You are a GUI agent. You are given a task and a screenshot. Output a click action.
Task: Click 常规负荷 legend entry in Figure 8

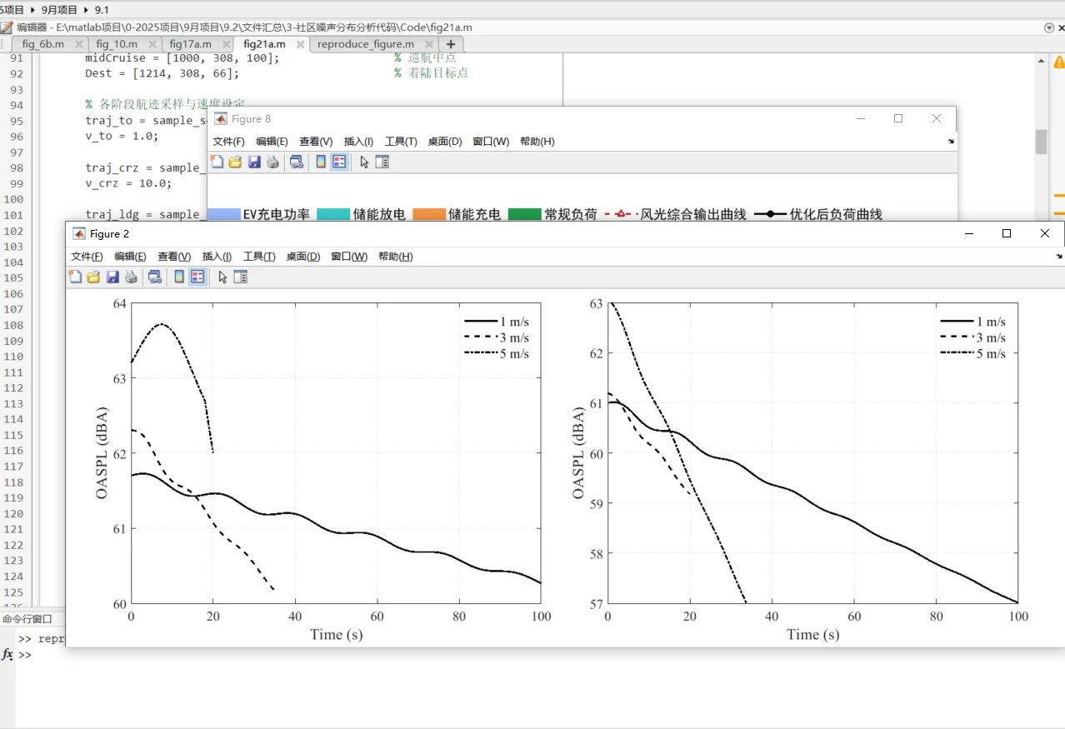point(552,215)
